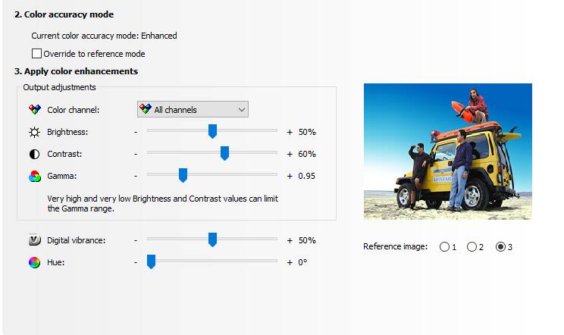Select reference image 2

tap(472, 247)
